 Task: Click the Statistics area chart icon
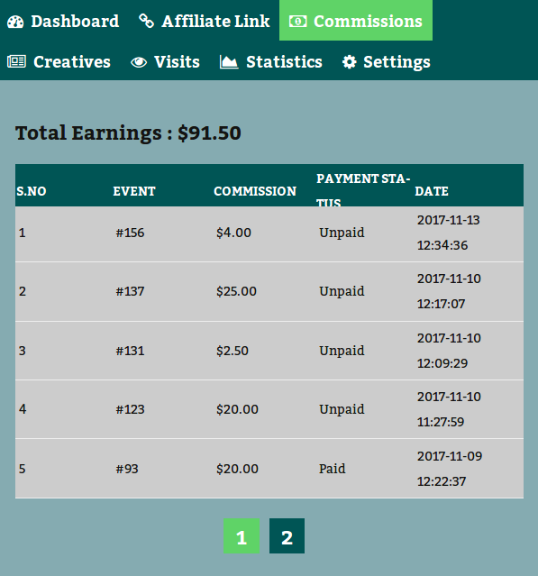click(x=229, y=61)
